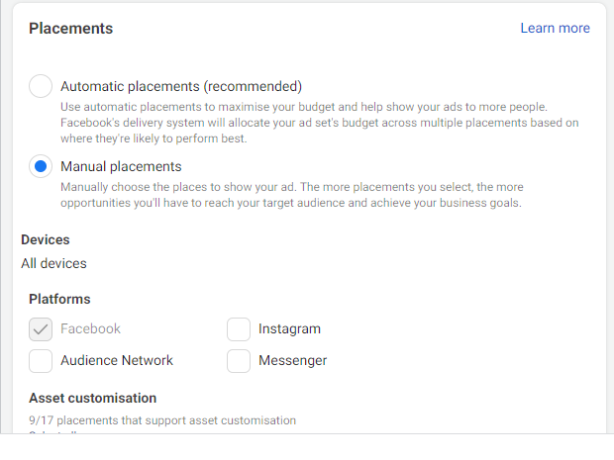Click the Messenger label text
Viewport: 614px width, 460px height.
292,360
